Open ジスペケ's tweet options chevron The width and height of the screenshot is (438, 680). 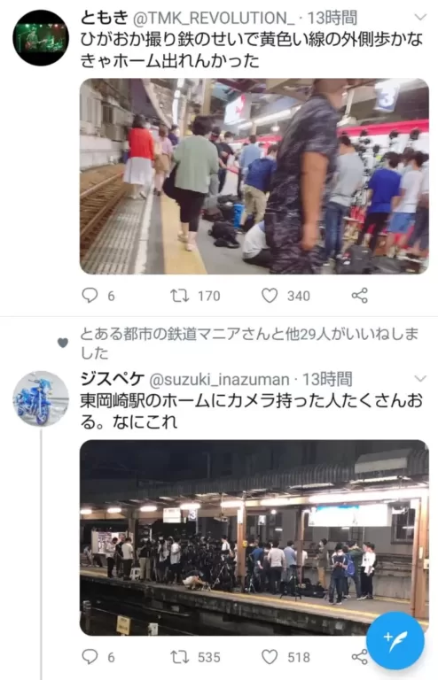tap(420, 379)
